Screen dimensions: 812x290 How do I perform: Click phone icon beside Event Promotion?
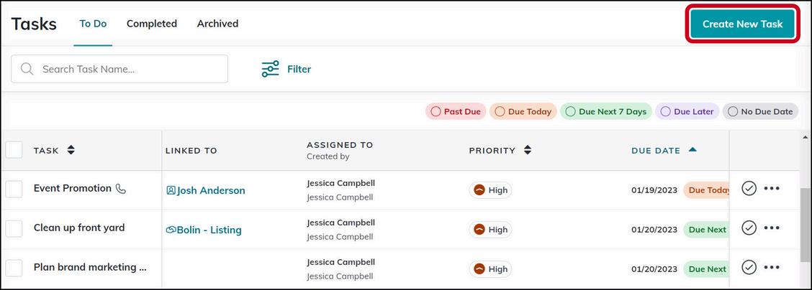[121, 189]
